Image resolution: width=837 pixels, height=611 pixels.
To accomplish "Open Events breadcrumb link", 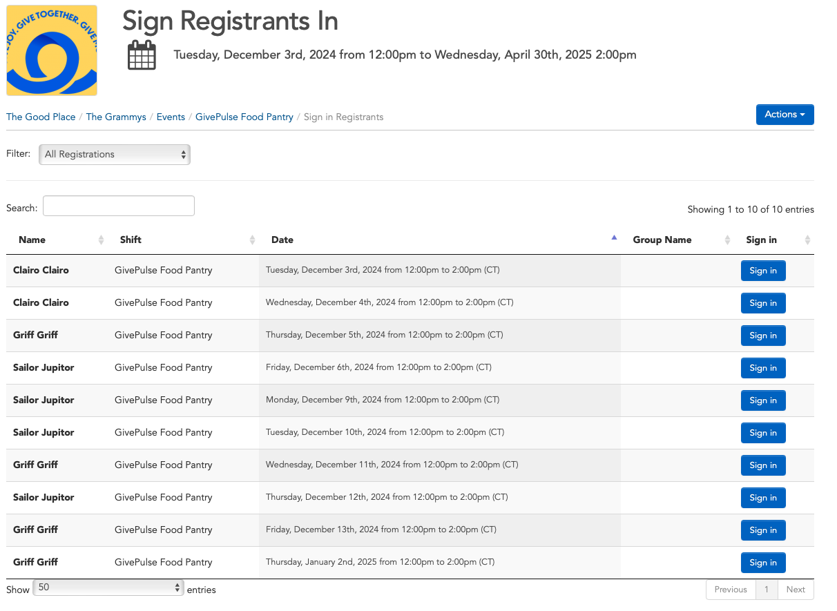I will click(171, 117).
